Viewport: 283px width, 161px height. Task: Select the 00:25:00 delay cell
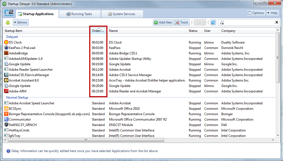point(97,91)
